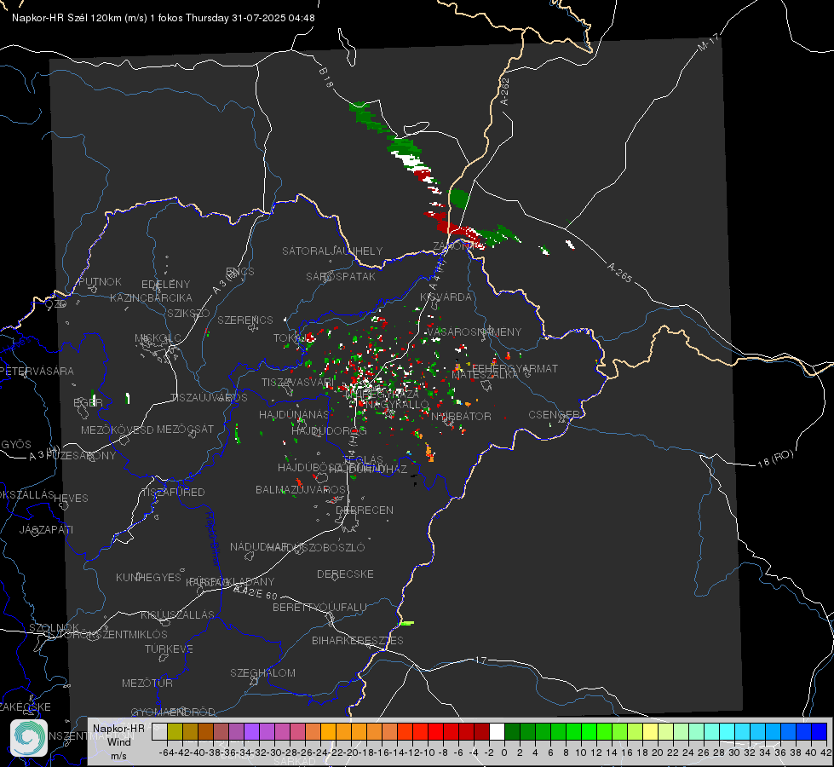The width and height of the screenshot is (834, 767).
Task: Click the SÁTORALJAÚJHELY label
Action: coord(332,251)
